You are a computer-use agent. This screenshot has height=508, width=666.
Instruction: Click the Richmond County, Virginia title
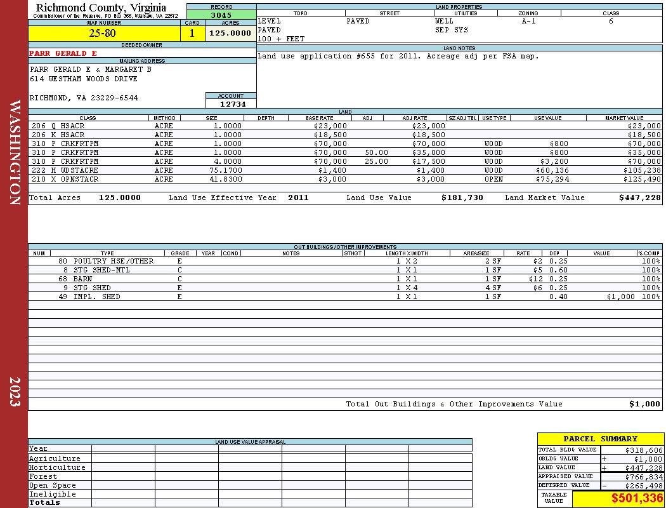pos(101,7)
